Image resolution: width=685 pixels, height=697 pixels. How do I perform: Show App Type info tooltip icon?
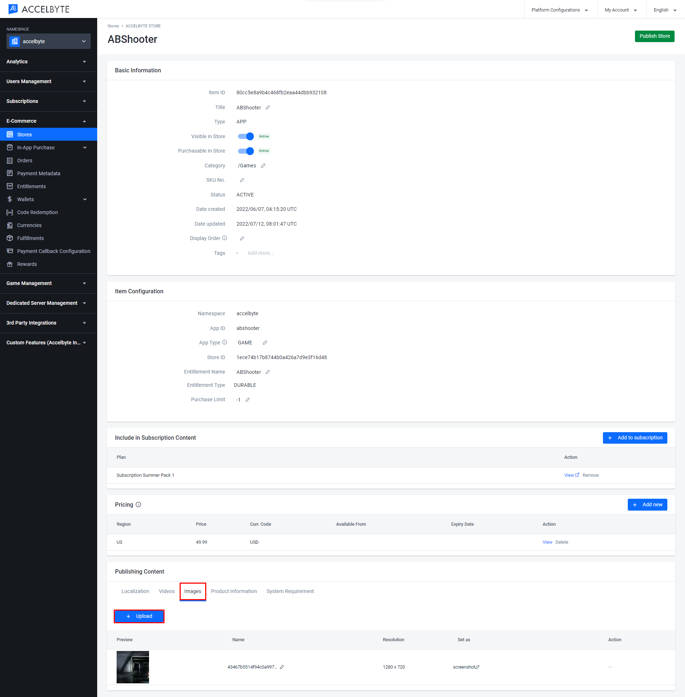(x=225, y=342)
